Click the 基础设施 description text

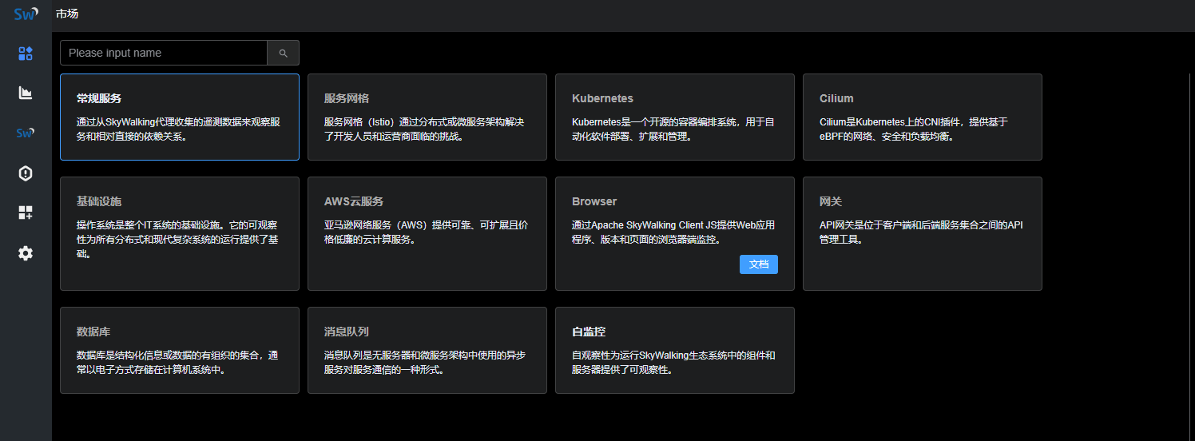click(x=177, y=240)
